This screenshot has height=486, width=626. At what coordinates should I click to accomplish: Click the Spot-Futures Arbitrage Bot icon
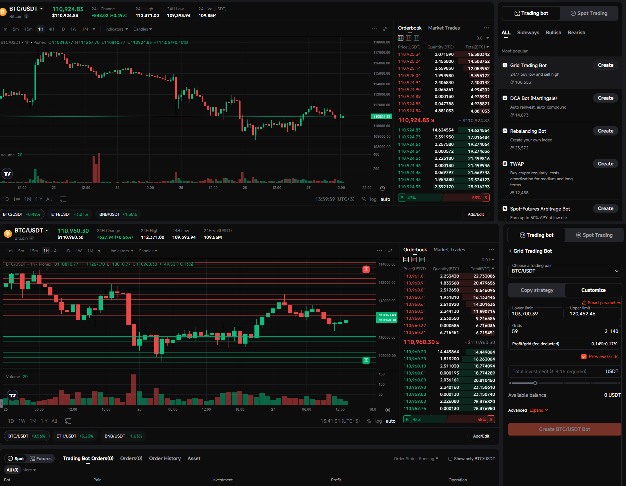(505, 209)
